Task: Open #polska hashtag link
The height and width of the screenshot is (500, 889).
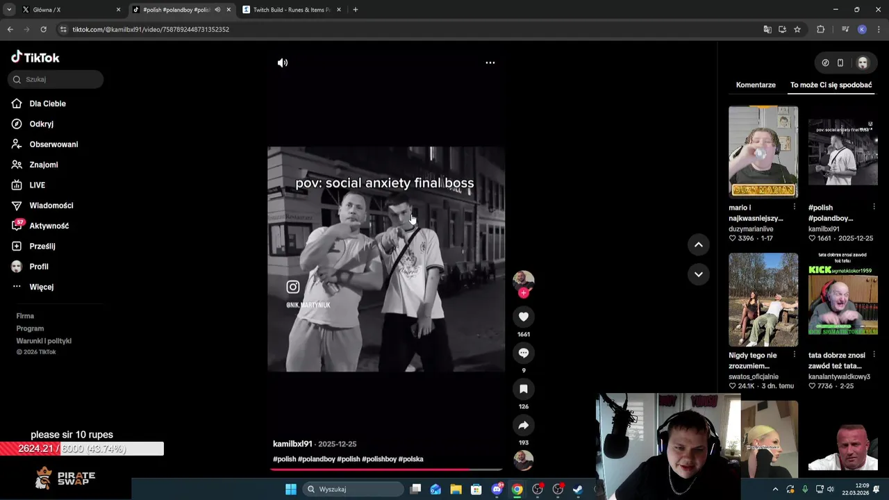Action: point(411,459)
